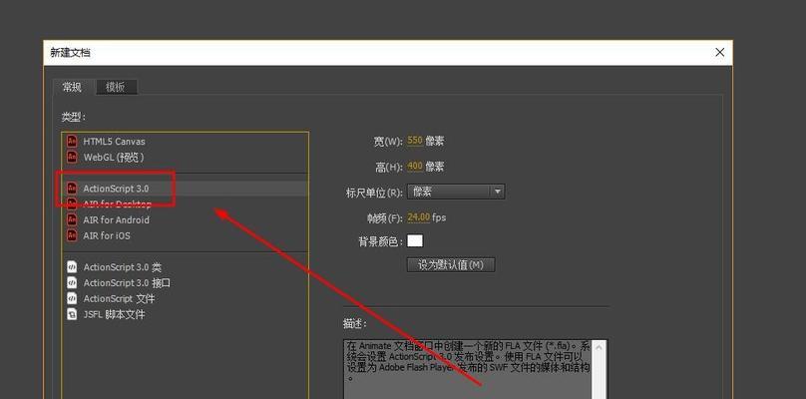Click the AIR for iOS icon
The height and width of the screenshot is (399, 806).
[72, 235]
